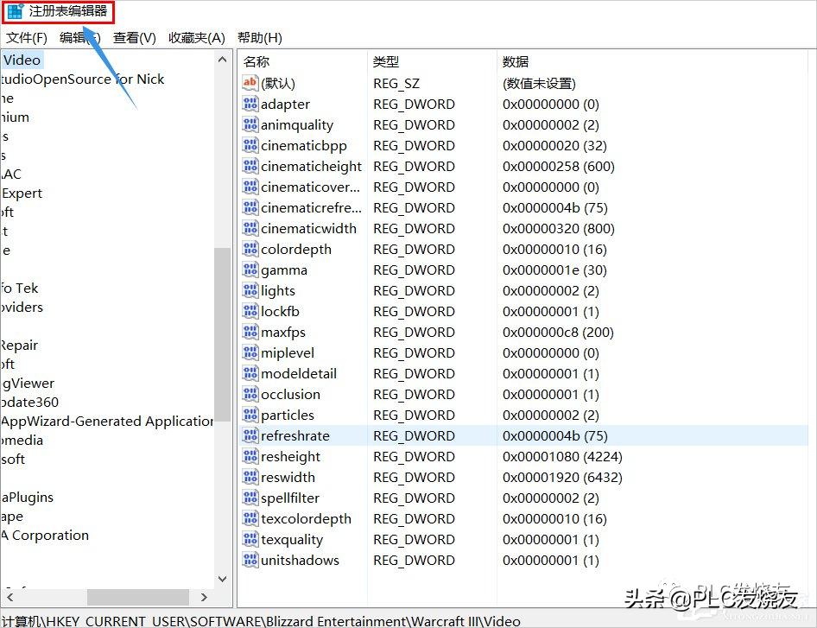The height and width of the screenshot is (628, 817).
Task: Click the REG_SZ string icon beside (默认)
Action: pyautogui.click(x=250, y=83)
